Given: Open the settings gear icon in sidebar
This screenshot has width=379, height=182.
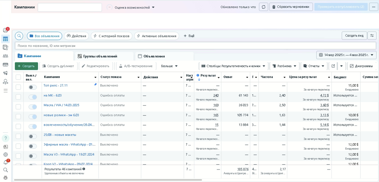Looking at the screenshot, I should (x=5, y=155).
